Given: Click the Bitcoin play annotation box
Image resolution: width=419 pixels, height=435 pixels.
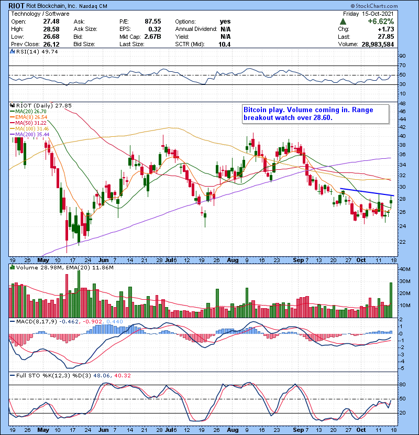Looking at the screenshot, I should click(x=316, y=114).
